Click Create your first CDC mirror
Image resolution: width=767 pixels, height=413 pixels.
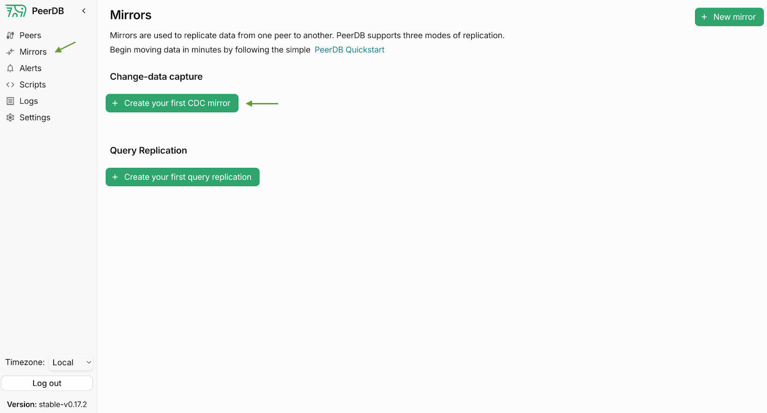click(x=172, y=103)
